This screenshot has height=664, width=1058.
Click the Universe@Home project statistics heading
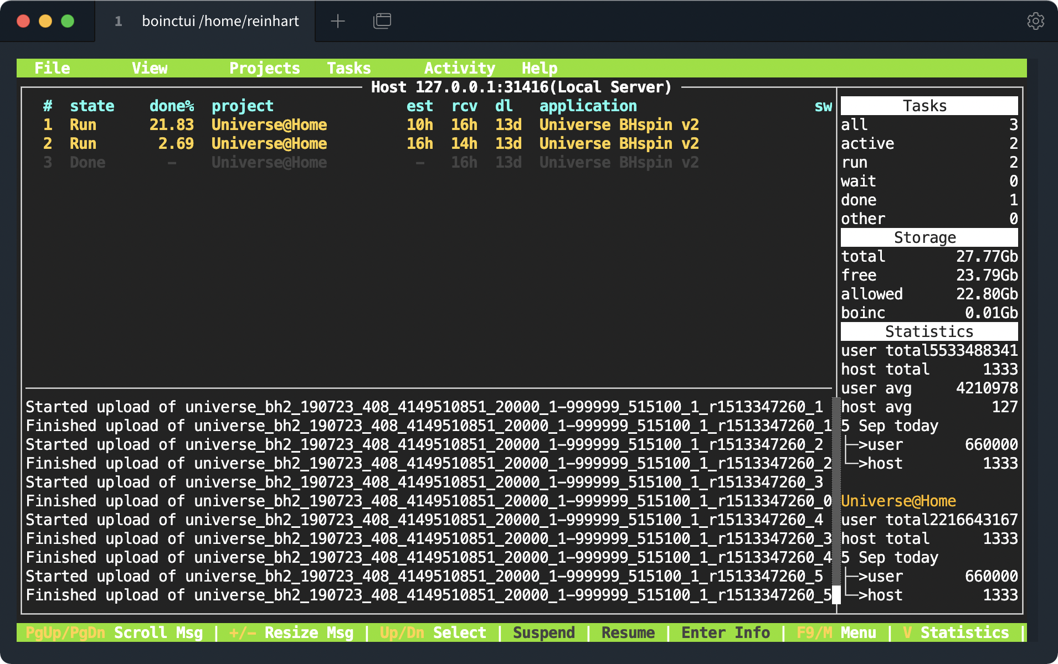tap(898, 501)
